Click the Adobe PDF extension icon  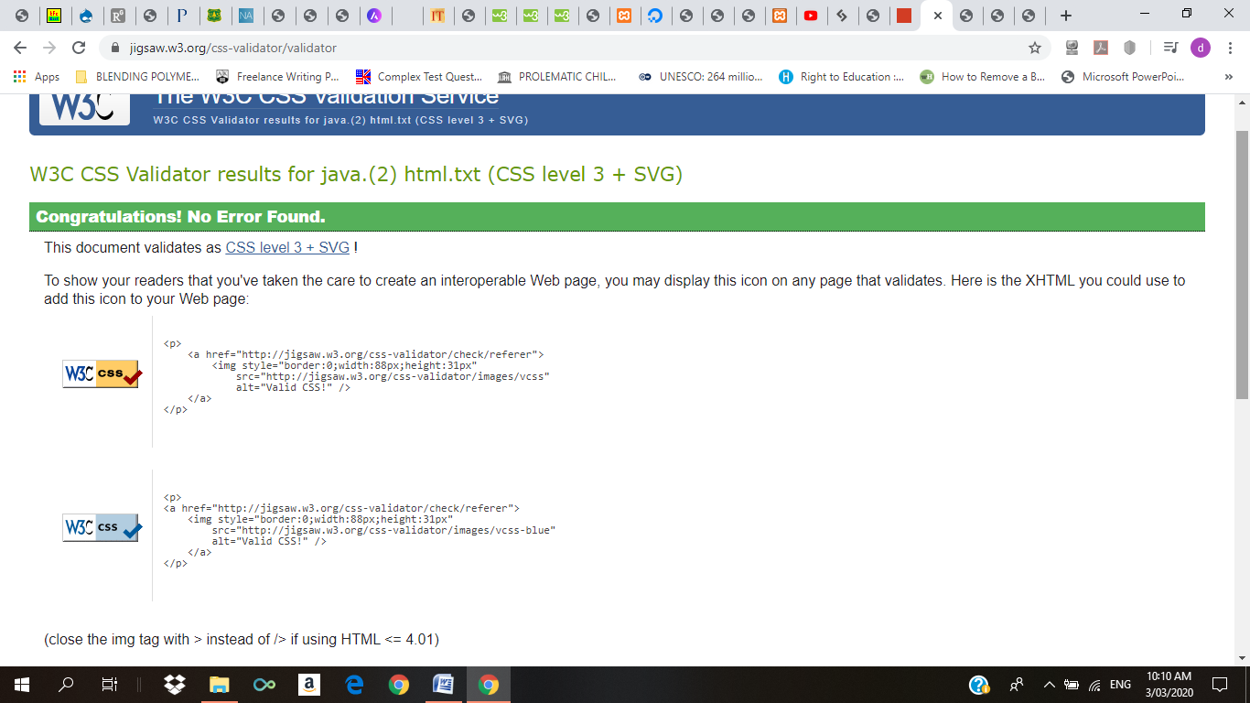coord(1101,48)
